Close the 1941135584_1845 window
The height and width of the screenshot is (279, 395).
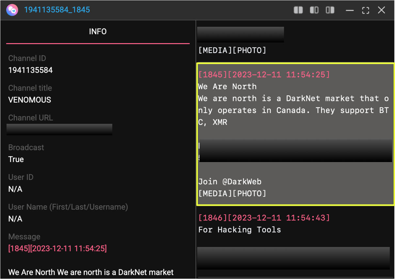click(381, 10)
